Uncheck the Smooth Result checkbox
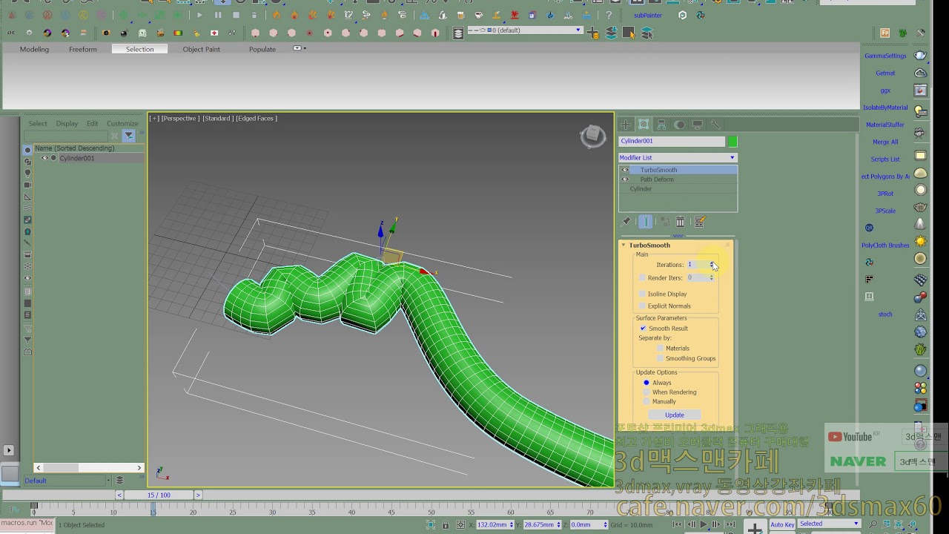Screen dimensions: 949x534 coord(643,329)
